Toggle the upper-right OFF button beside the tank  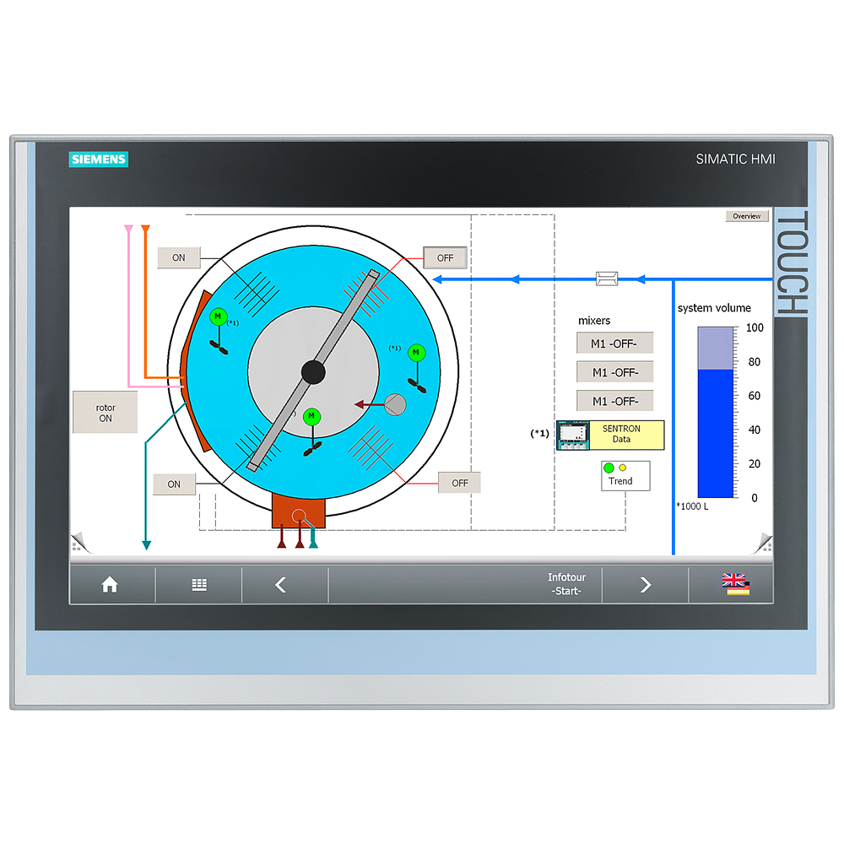(x=445, y=257)
